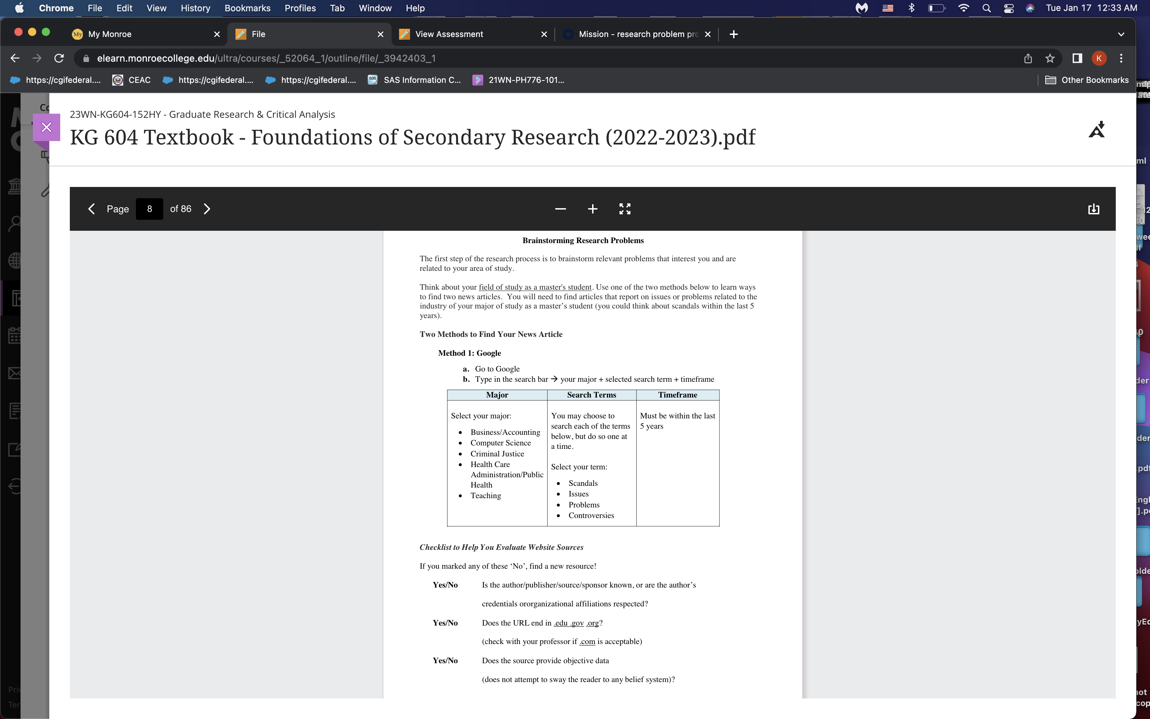Open Window menu in menu bar
This screenshot has height=719, width=1150.
coord(375,8)
